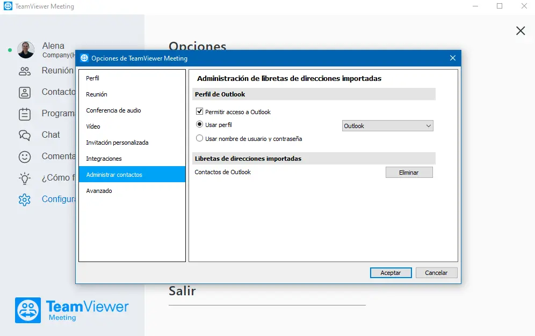
Task: Open the Avanzado settings category
Action: (x=132, y=191)
